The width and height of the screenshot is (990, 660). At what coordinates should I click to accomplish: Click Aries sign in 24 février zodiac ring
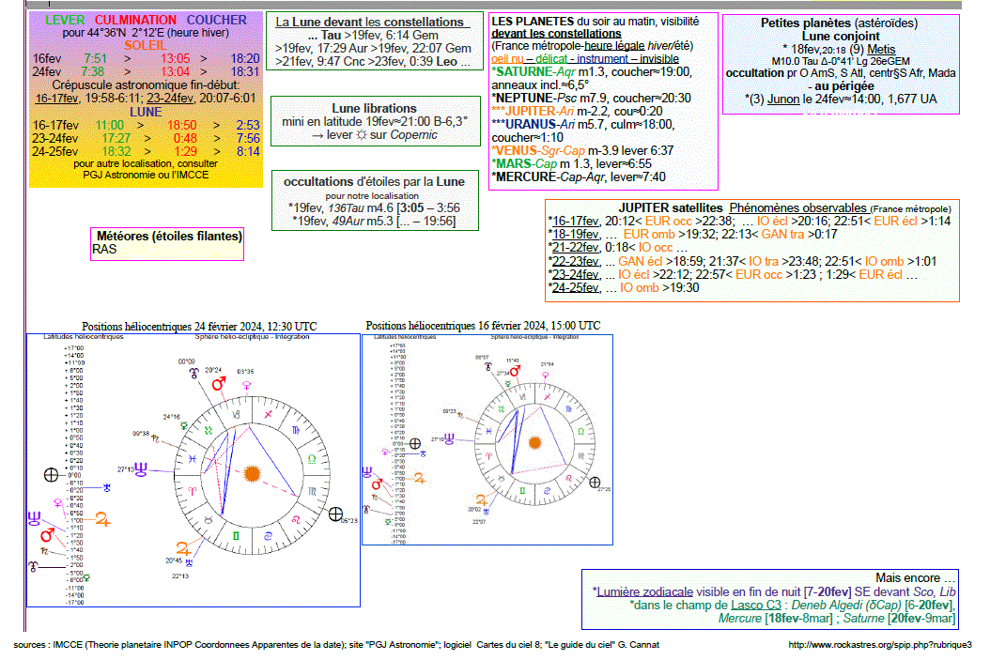coord(193,490)
